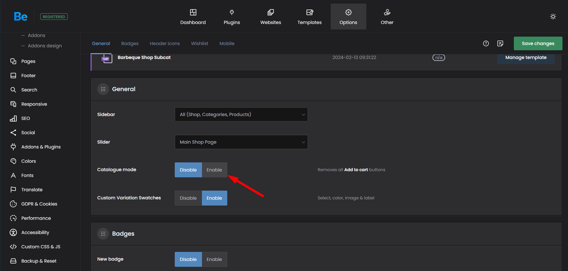Open the Plugins section
This screenshot has height=271, width=568.
pyautogui.click(x=232, y=17)
